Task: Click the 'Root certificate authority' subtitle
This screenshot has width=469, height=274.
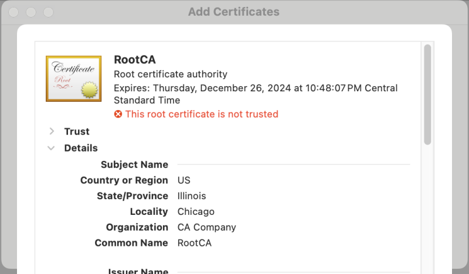Action: point(171,74)
